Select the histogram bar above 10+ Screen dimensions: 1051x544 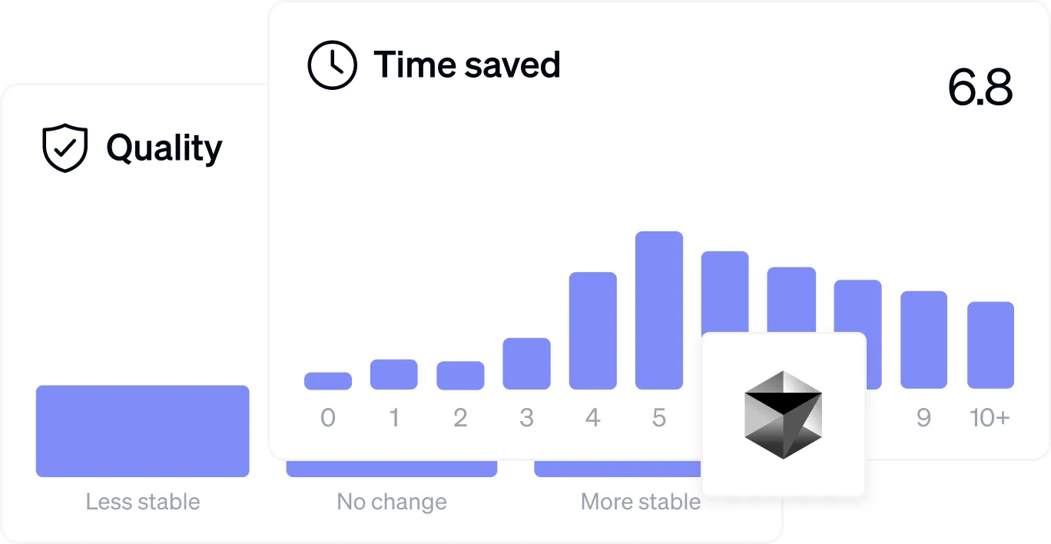(x=990, y=345)
